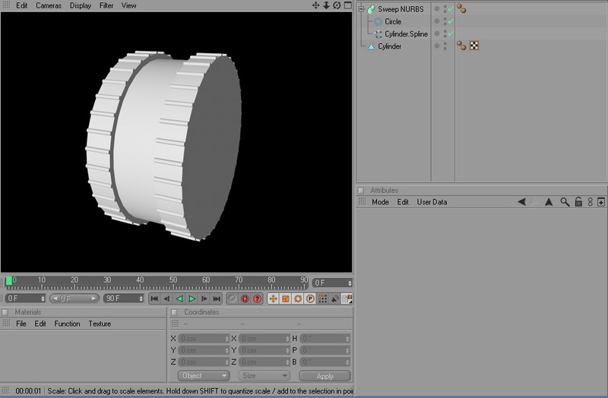Toggle Circle layer dot

[x=436, y=21]
